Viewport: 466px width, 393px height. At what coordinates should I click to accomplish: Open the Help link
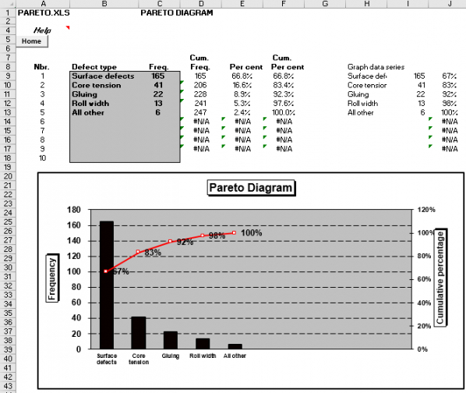coord(42,30)
